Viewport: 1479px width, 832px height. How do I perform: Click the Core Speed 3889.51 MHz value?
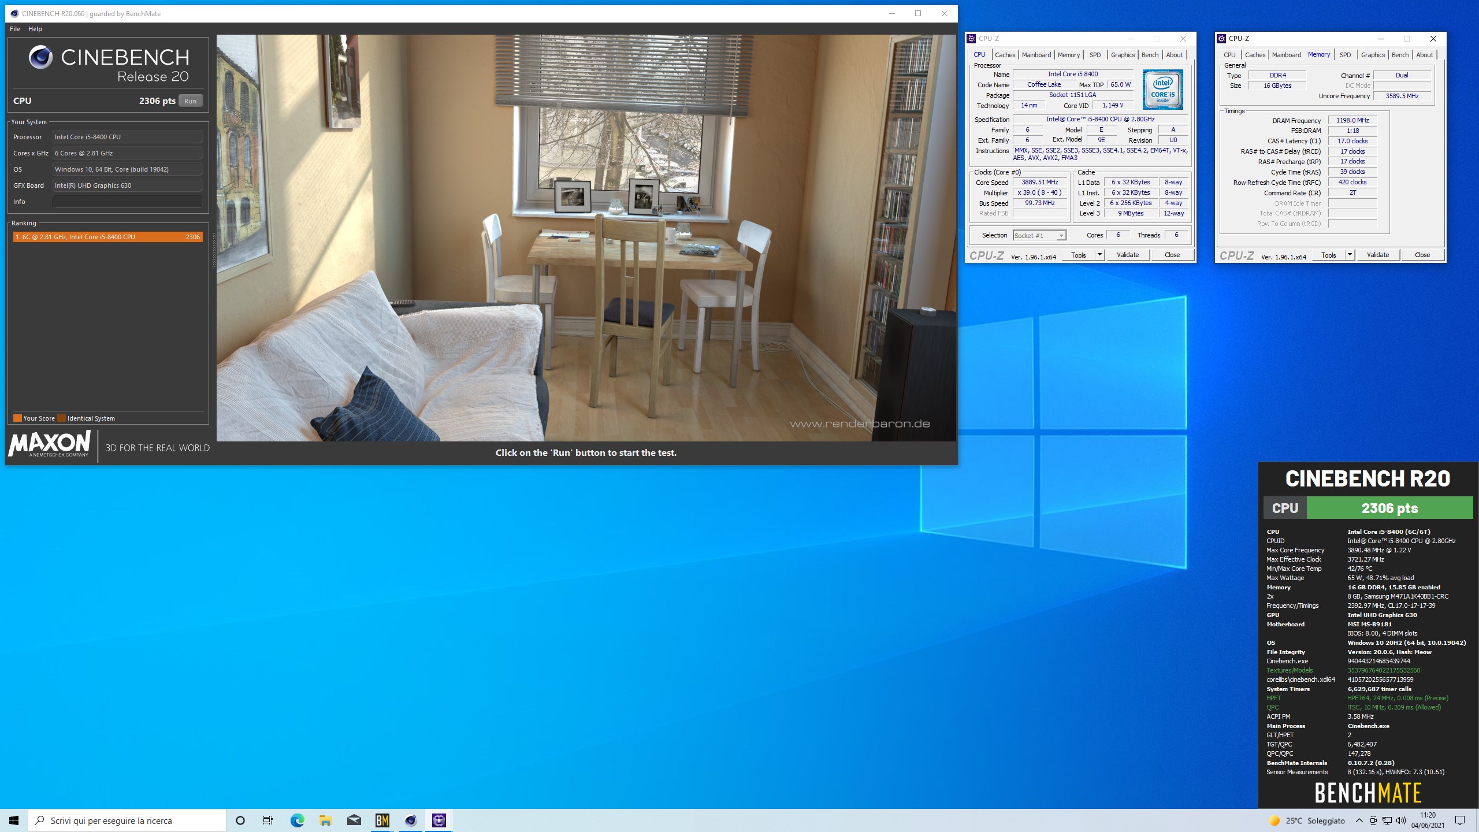pos(1040,182)
